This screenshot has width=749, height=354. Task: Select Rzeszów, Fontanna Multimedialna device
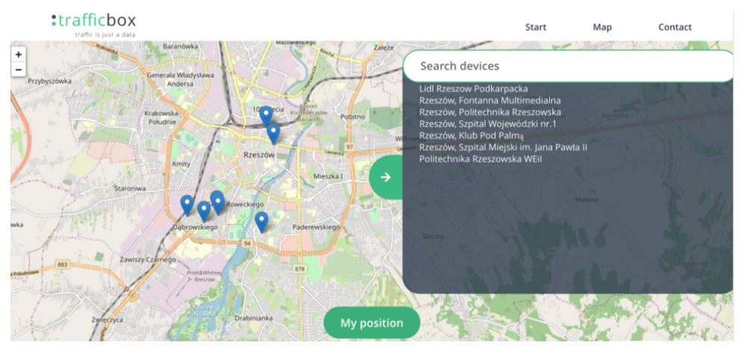click(490, 101)
